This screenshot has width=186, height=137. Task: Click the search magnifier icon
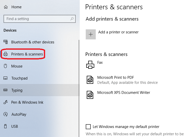click(72, 19)
